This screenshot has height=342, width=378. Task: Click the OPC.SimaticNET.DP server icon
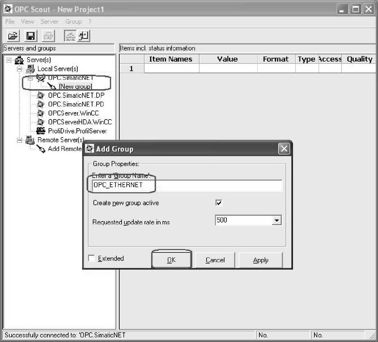coord(41,96)
